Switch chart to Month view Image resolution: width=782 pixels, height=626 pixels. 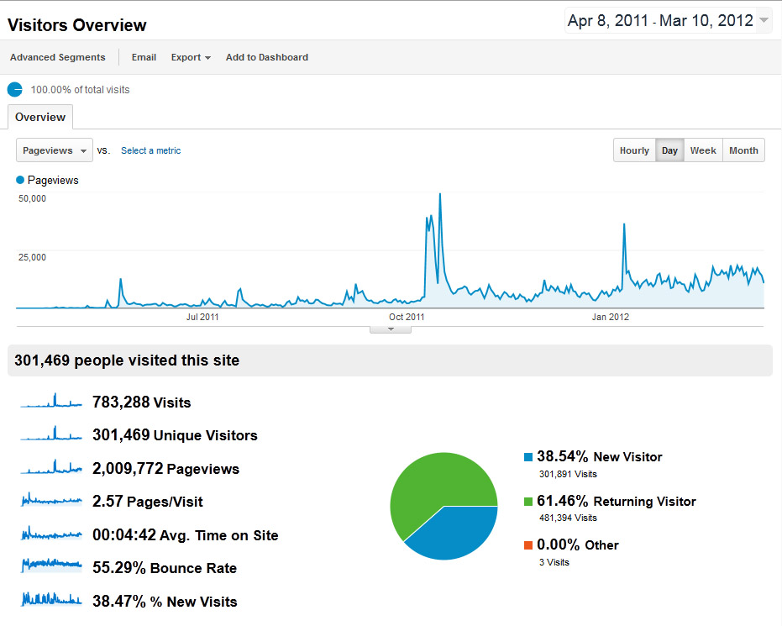(743, 150)
